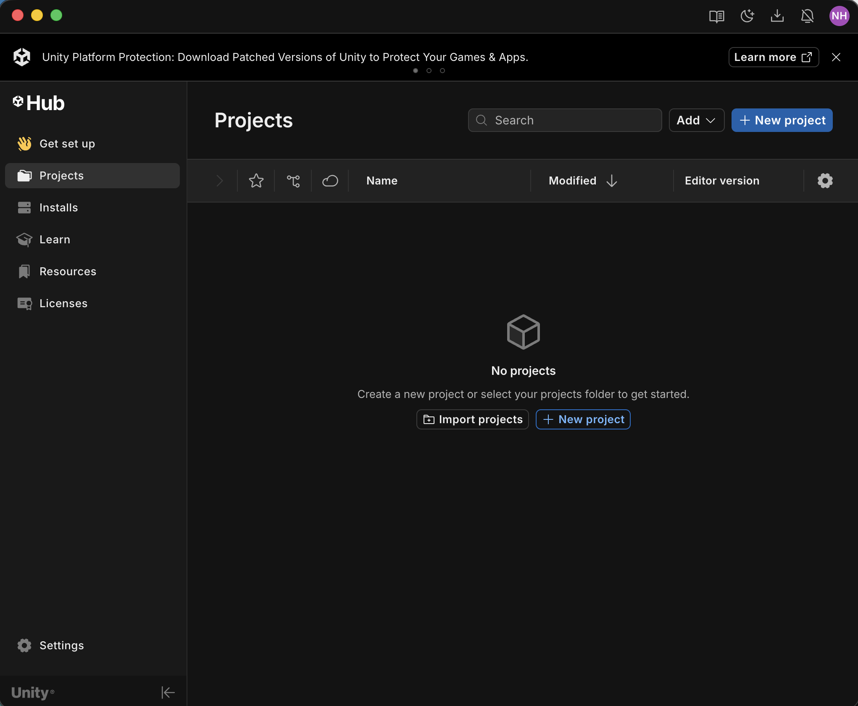Open the Resources section
The image size is (858, 706).
(x=68, y=271)
